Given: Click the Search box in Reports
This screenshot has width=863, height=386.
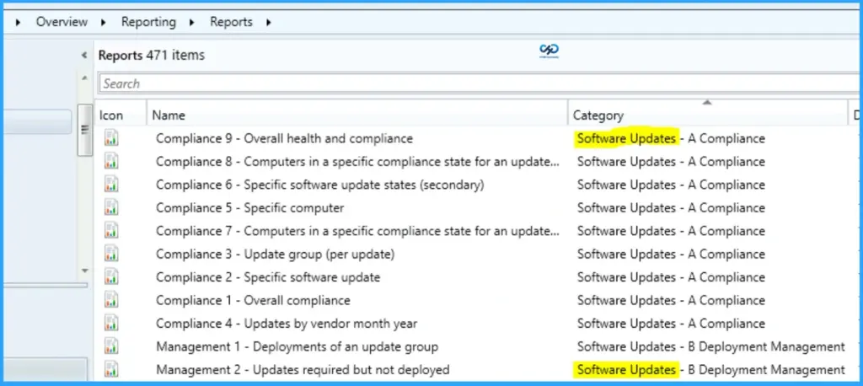Looking at the screenshot, I should click(479, 83).
